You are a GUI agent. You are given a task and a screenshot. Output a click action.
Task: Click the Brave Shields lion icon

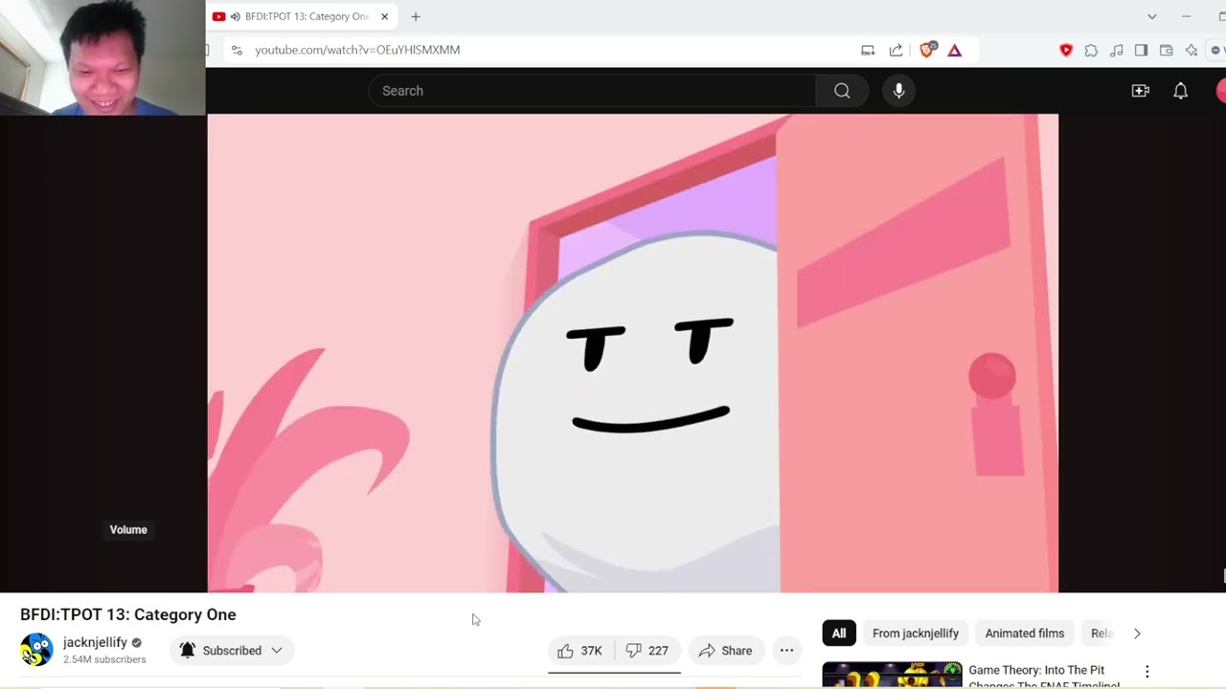[927, 50]
